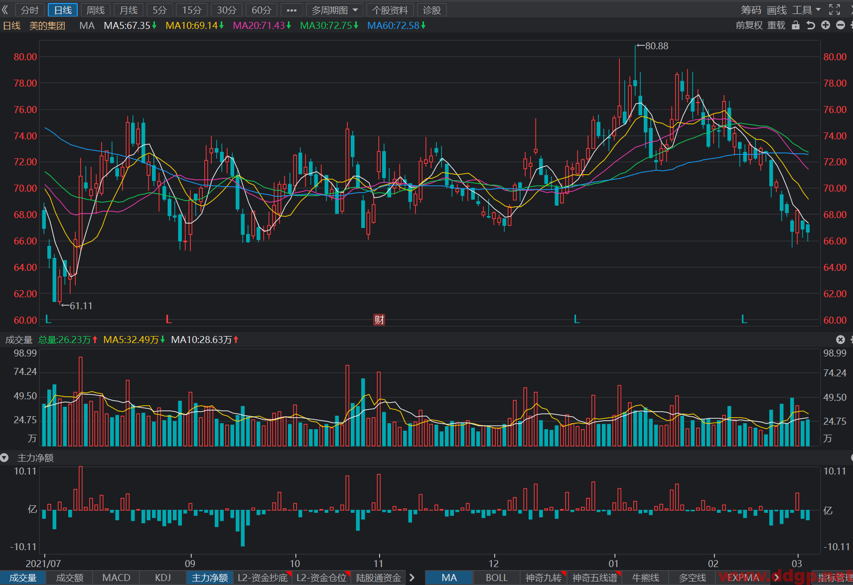Click the 诊股 diagnosis button
The image size is (853, 585).
[x=431, y=10]
